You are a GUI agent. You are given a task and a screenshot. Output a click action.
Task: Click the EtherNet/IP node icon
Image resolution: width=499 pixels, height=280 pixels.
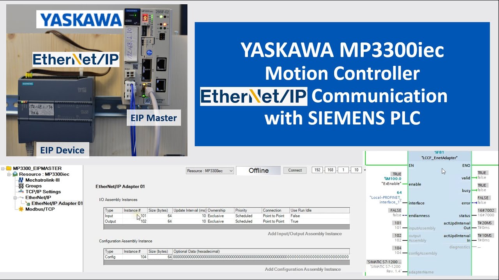click(x=21, y=198)
